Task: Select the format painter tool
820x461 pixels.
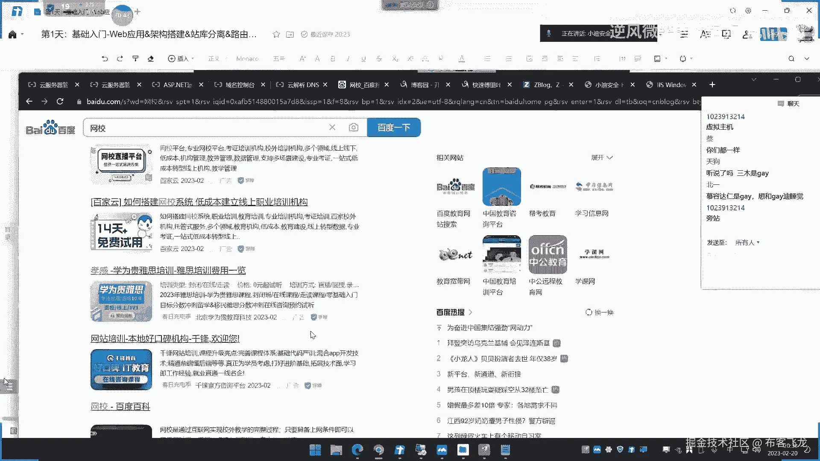Action: click(x=135, y=59)
